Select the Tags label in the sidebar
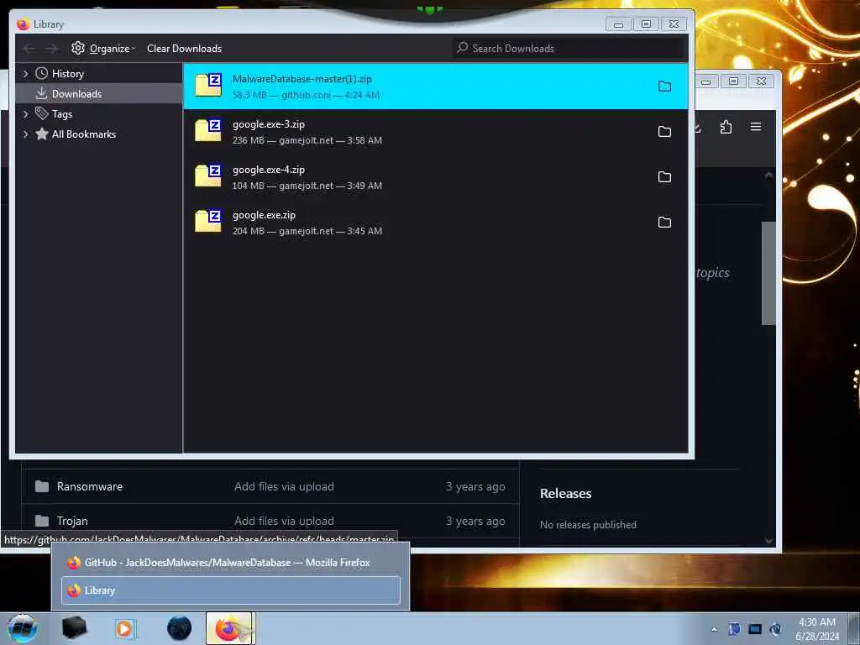The height and width of the screenshot is (645, 860). click(x=62, y=113)
